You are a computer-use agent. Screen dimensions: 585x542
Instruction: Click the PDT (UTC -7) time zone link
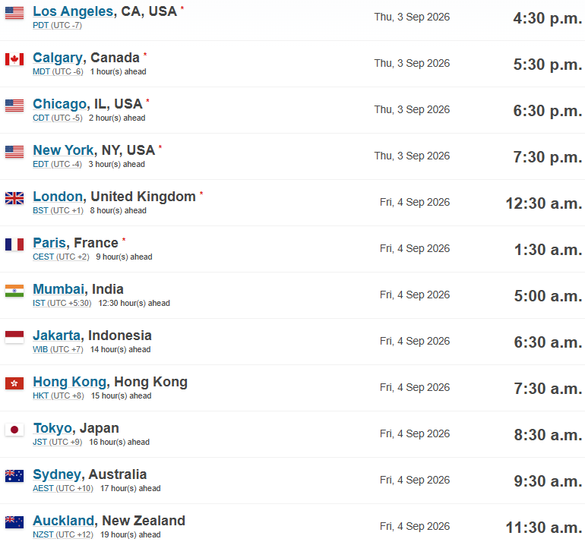pyautogui.click(x=57, y=25)
